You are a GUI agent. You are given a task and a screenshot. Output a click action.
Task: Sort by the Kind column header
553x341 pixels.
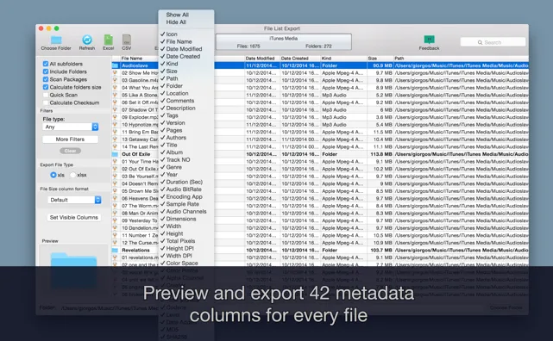click(343, 59)
